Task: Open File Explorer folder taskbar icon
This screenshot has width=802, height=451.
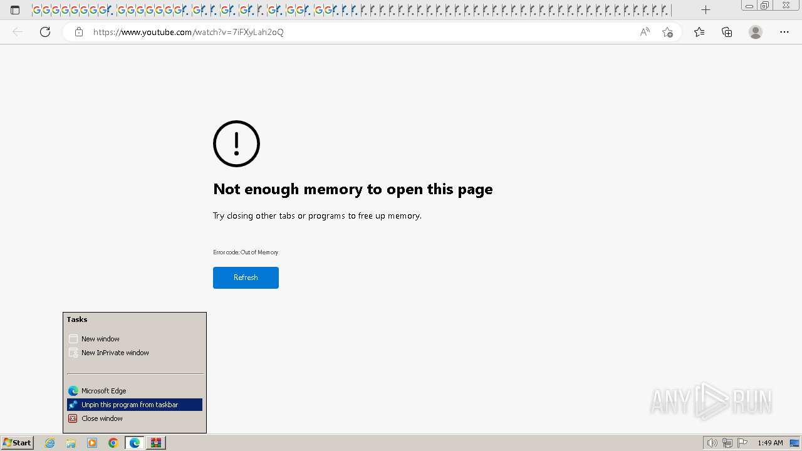Action: [x=71, y=443]
